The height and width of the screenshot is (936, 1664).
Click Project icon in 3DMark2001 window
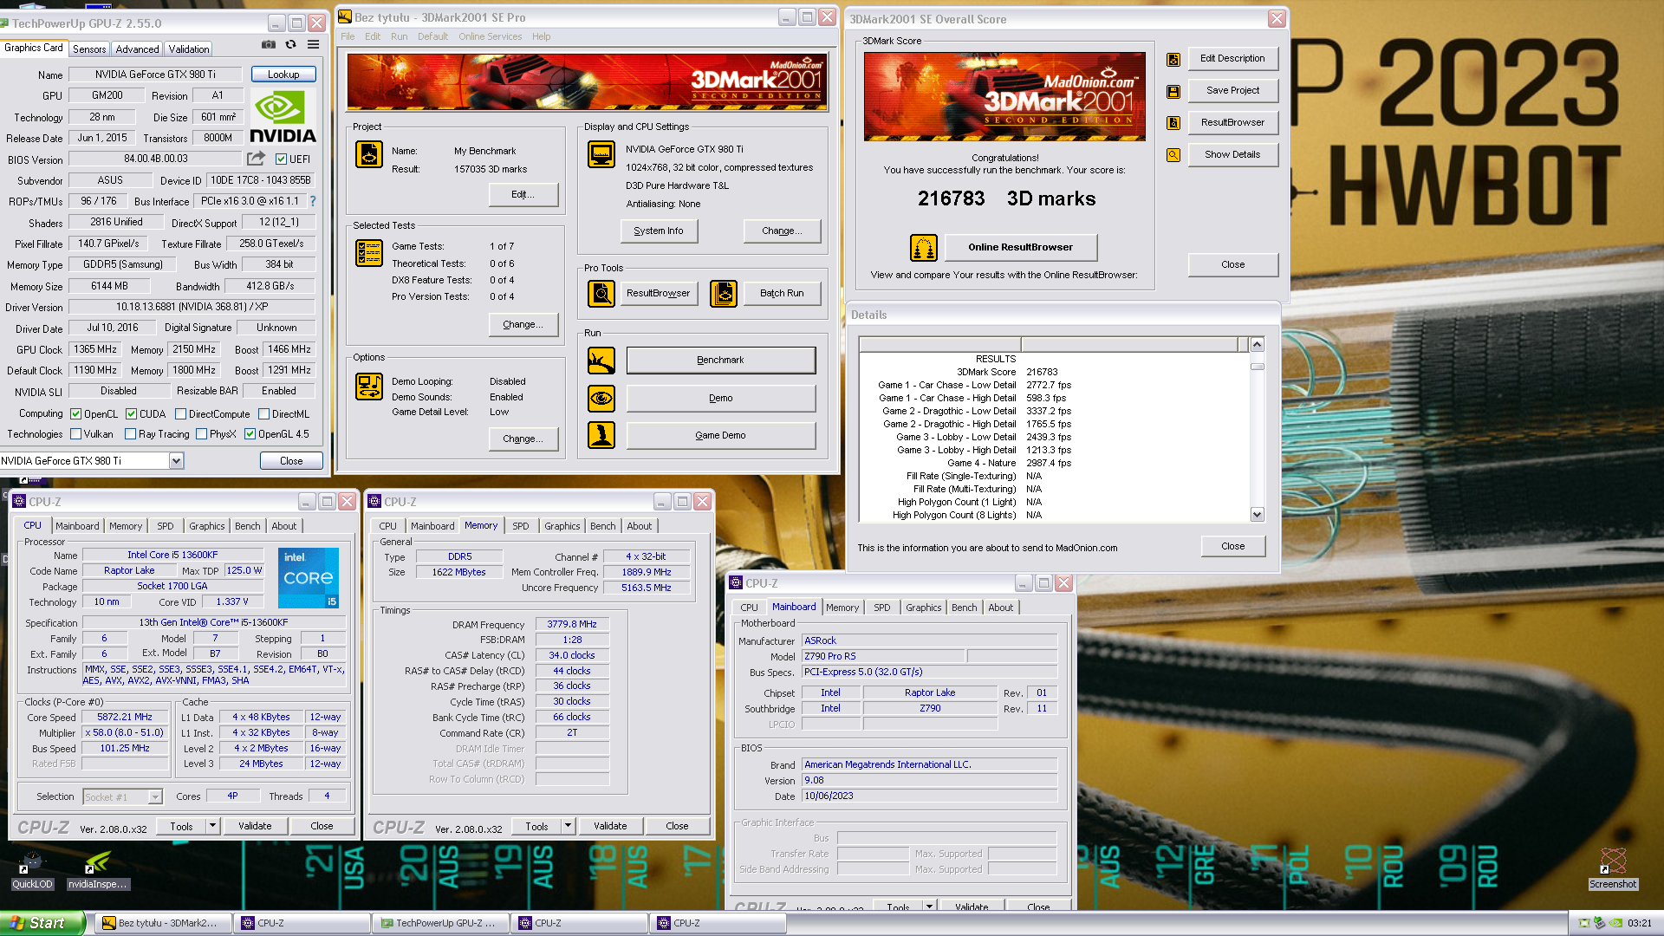click(x=369, y=154)
